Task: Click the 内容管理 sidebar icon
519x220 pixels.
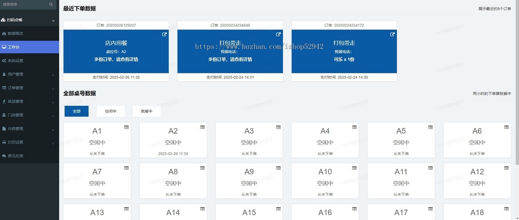Action: 4,129
